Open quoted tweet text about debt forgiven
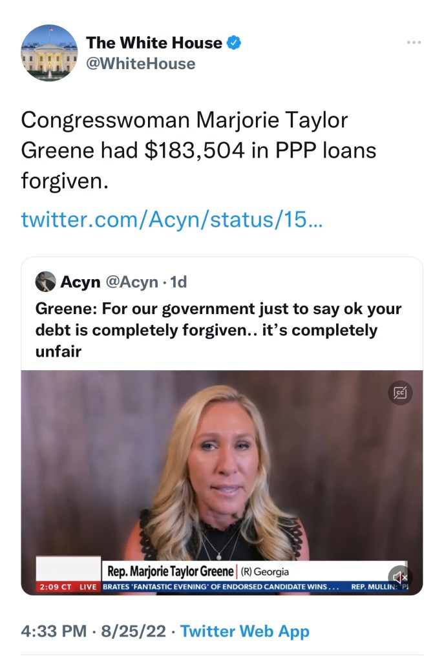This screenshot has width=444, height=661. click(218, 330)
